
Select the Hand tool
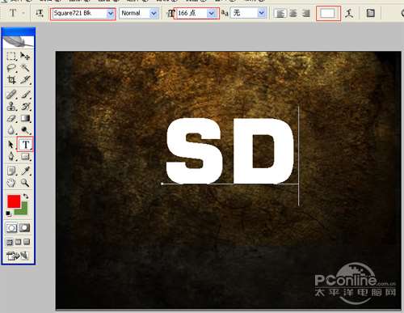click(11, 183)
